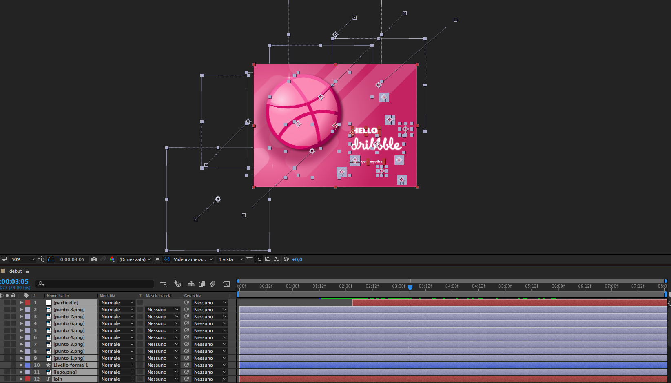Click the 0:00:03:05 preview time button

pos(72,259)
